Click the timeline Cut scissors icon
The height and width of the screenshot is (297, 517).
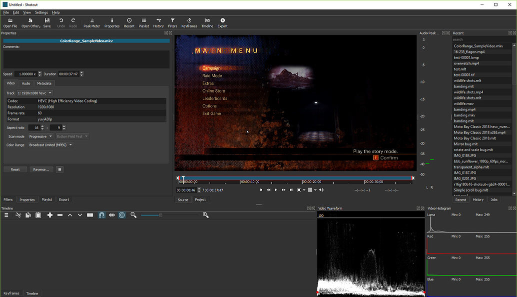pos(18,215)
